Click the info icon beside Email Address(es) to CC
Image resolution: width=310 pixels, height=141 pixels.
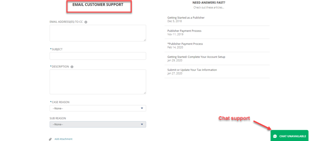86,22
